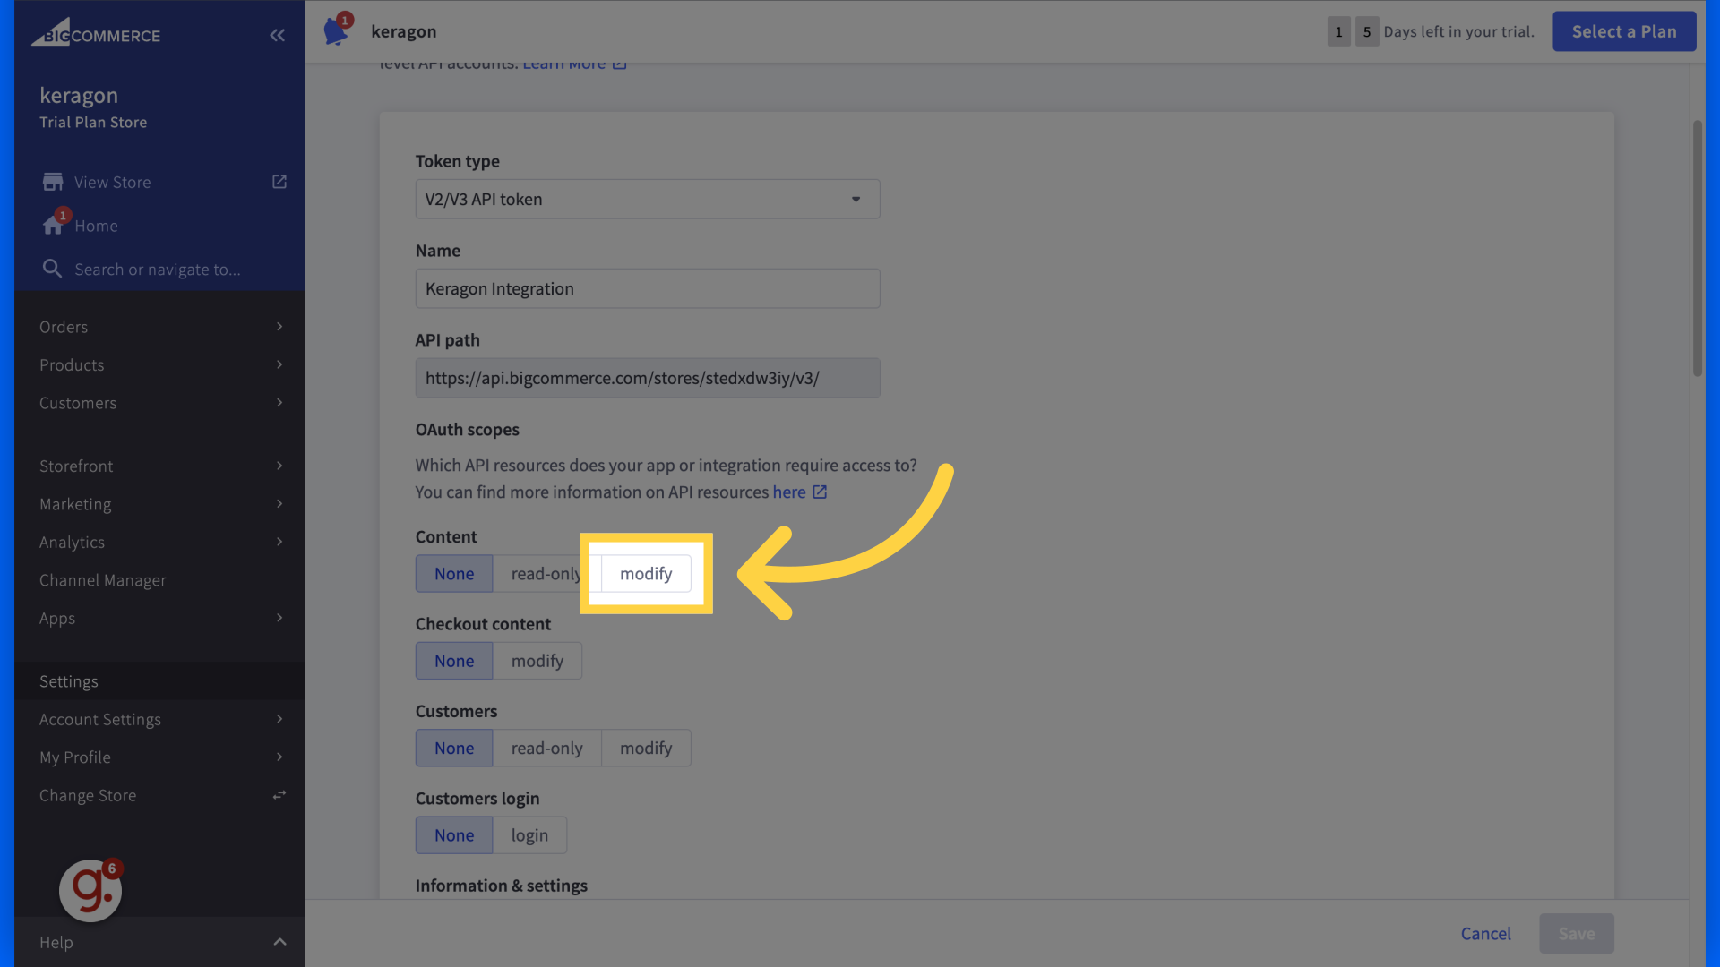
Task: Click inside the Name input field
Action: tap(647, 288)
